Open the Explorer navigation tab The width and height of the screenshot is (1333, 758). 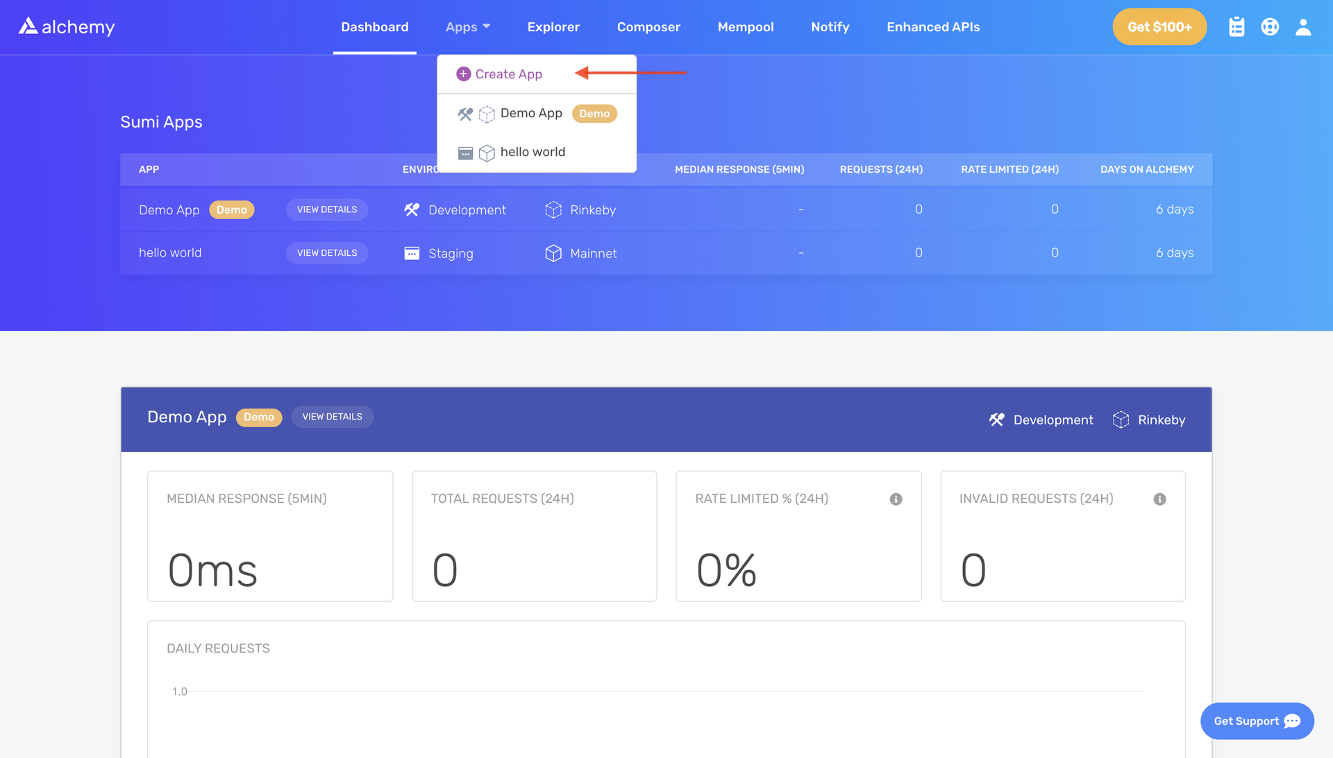553,26
